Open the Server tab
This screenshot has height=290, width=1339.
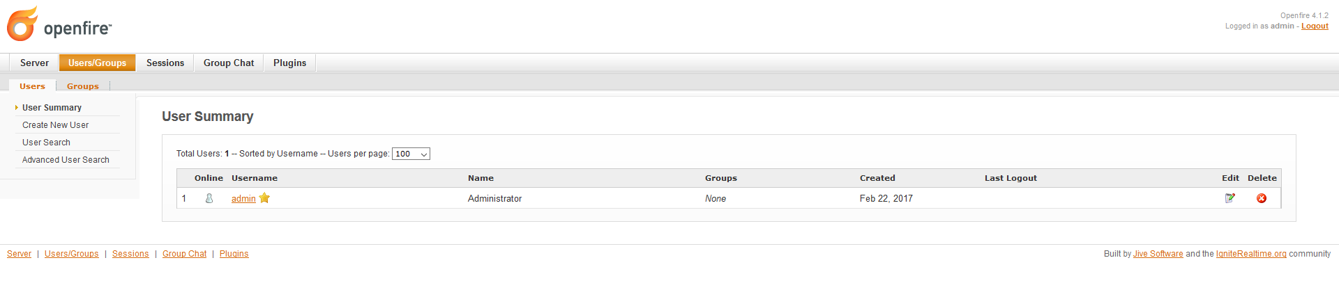click(x=34, y=63)
